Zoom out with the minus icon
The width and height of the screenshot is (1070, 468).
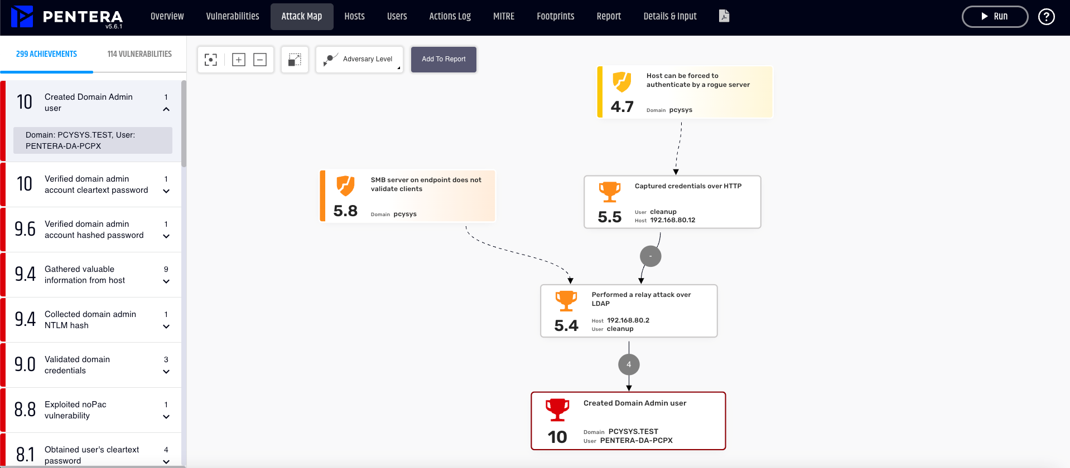click(260, 60)
